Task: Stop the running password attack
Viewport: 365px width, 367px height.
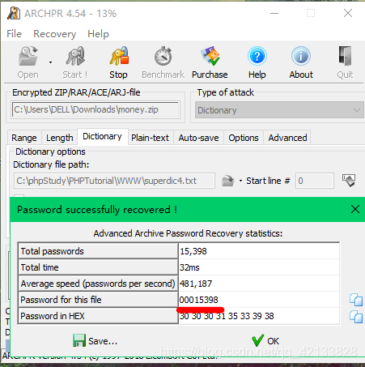Action: coord(119,62)
